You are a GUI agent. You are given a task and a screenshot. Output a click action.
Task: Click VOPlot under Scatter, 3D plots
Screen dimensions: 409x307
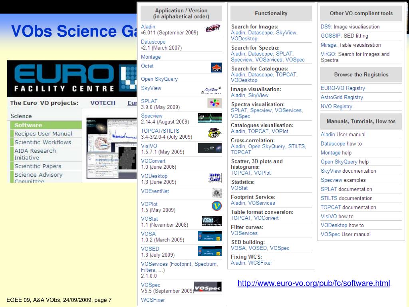point(262,173)
